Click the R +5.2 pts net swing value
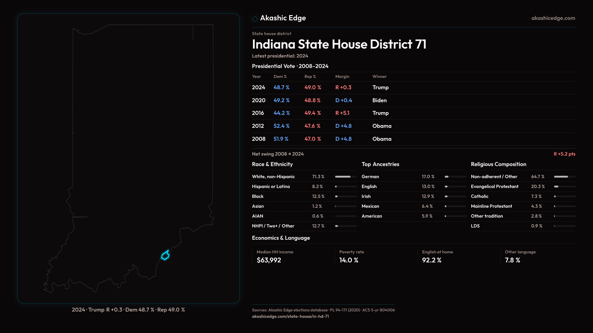593x333 pixels. (564, 154)
